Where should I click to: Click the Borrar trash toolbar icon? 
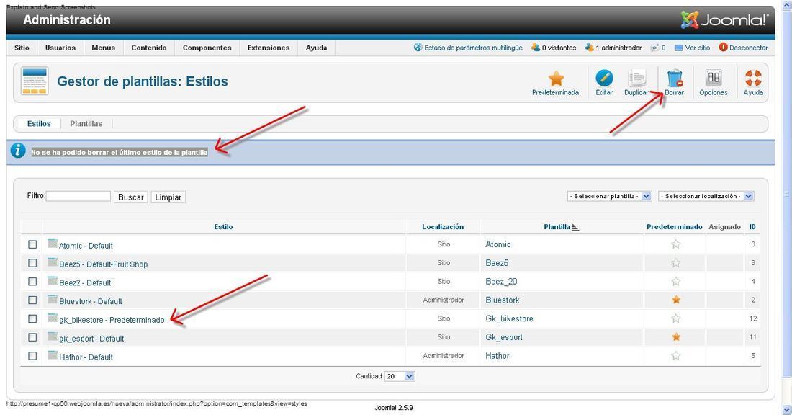(675, 79)
